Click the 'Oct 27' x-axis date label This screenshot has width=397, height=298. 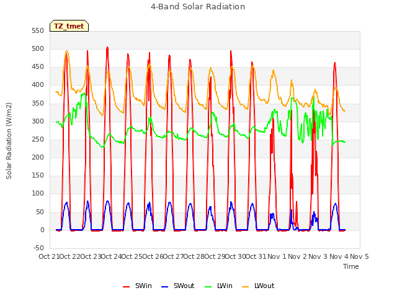[172, 256]
